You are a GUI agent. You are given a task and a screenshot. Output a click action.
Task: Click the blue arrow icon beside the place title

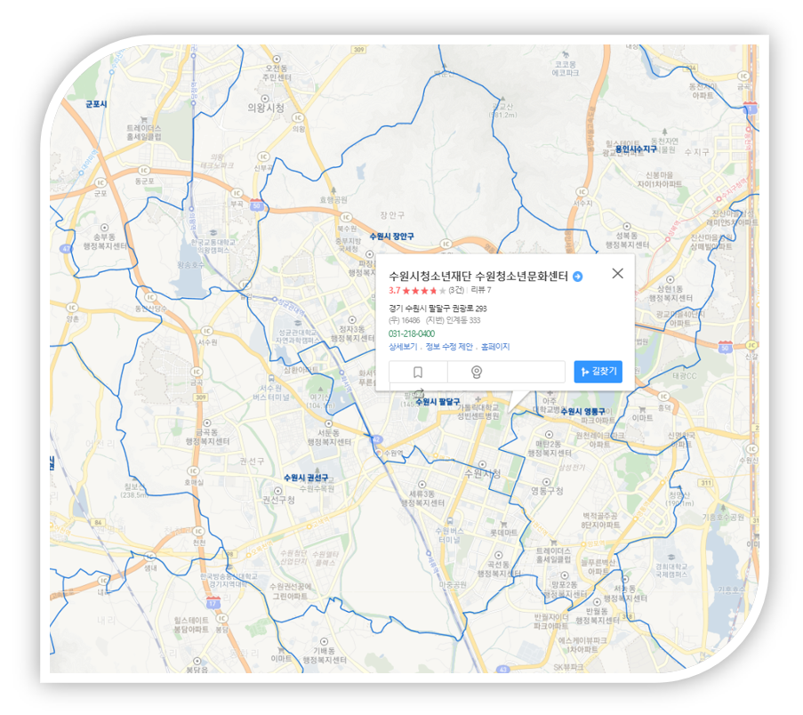[578, 277]
